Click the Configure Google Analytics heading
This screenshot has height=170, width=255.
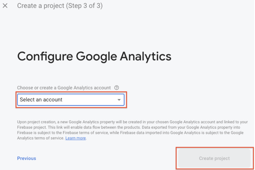click(x=94, y=57)
